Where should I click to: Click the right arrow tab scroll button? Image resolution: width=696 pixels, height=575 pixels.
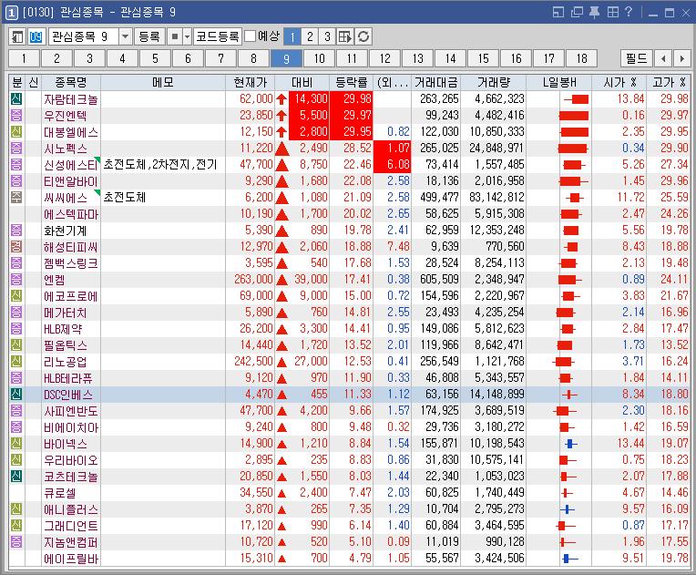681,58
